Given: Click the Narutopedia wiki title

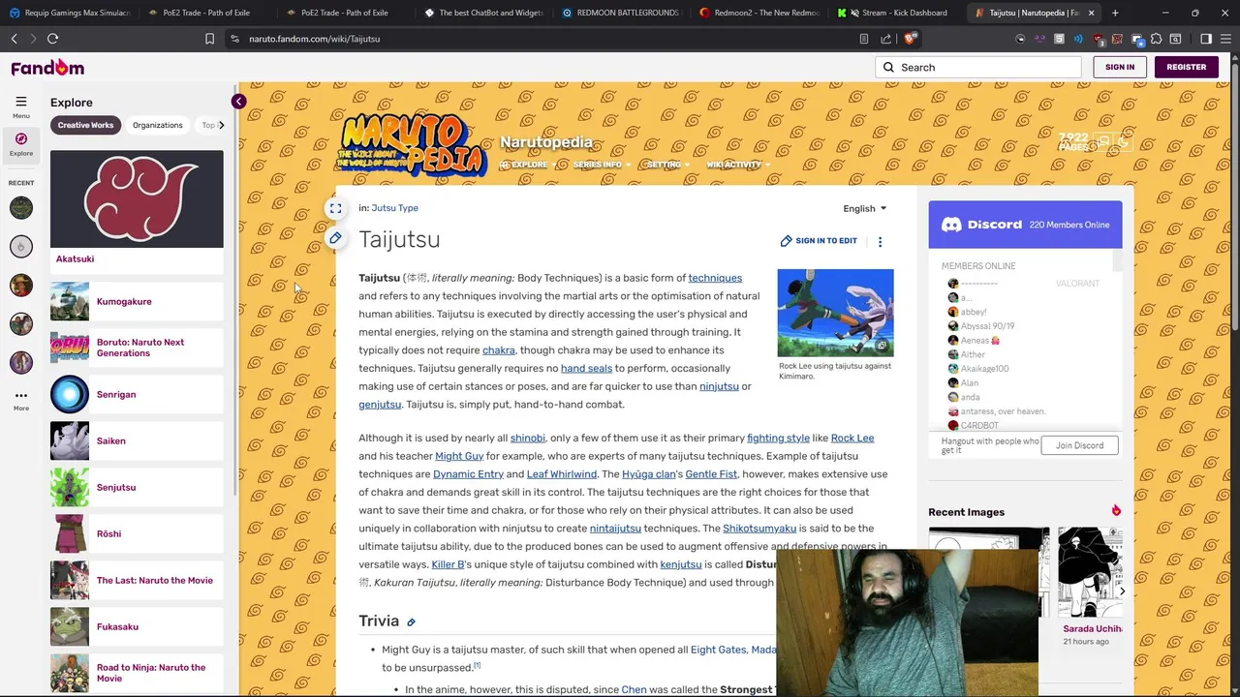Looking at the screenshot, I should (x=545, y=142).
